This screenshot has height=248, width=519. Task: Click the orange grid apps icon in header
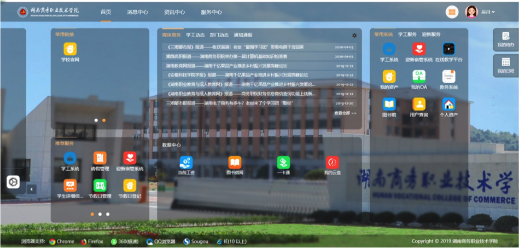452,12
